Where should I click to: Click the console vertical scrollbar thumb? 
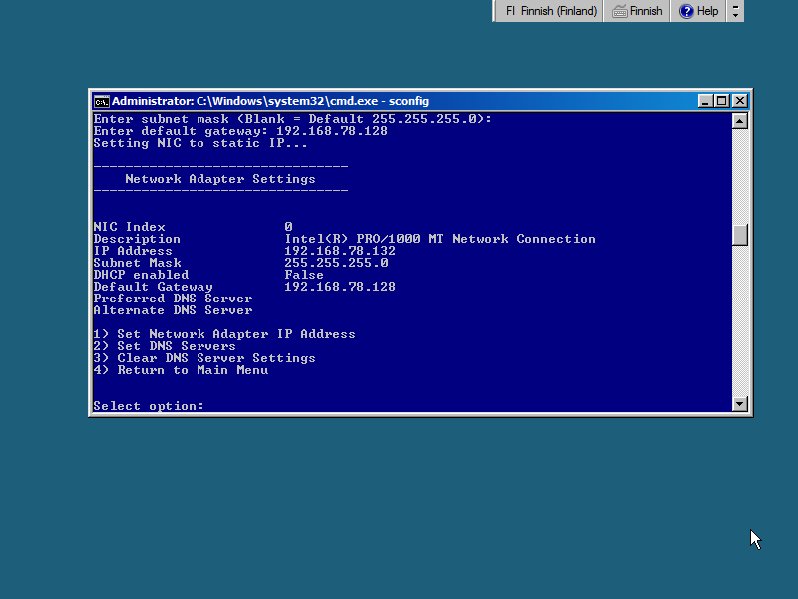click(739, 235)
